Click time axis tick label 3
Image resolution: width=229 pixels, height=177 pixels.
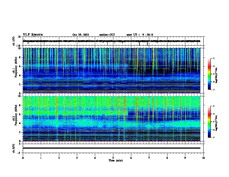tap(77, 158)
